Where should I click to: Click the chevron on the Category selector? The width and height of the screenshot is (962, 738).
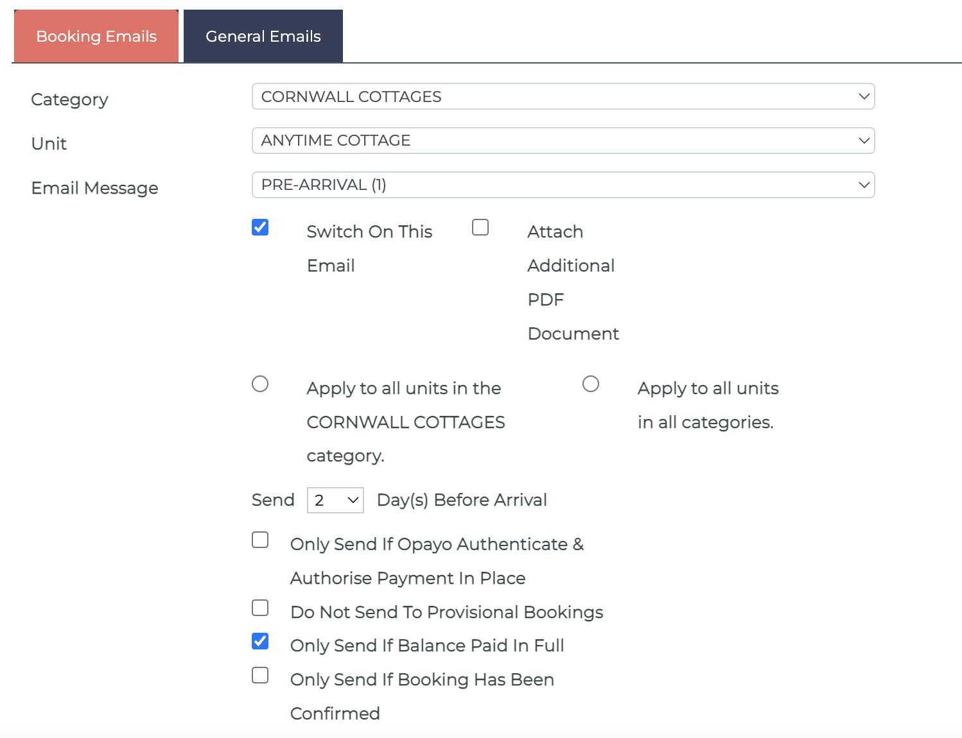click(x=864, y=96)
